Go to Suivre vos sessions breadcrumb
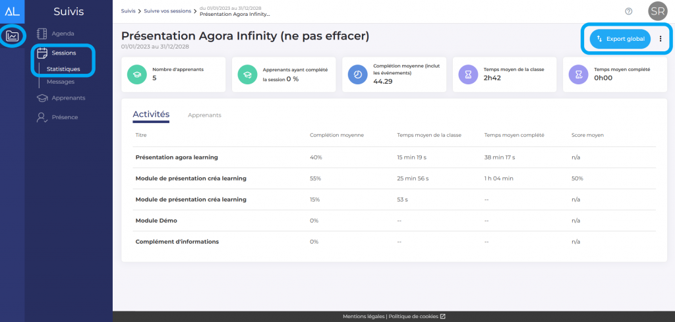 167,11
